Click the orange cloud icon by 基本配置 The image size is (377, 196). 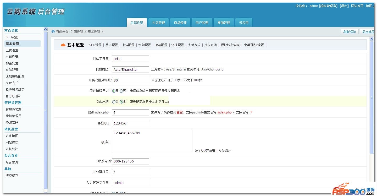click(x=63, y=45)
